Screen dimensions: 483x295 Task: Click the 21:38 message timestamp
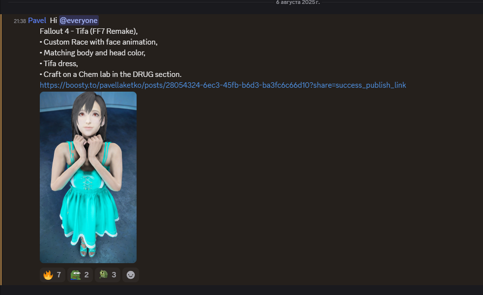(20, 21)
